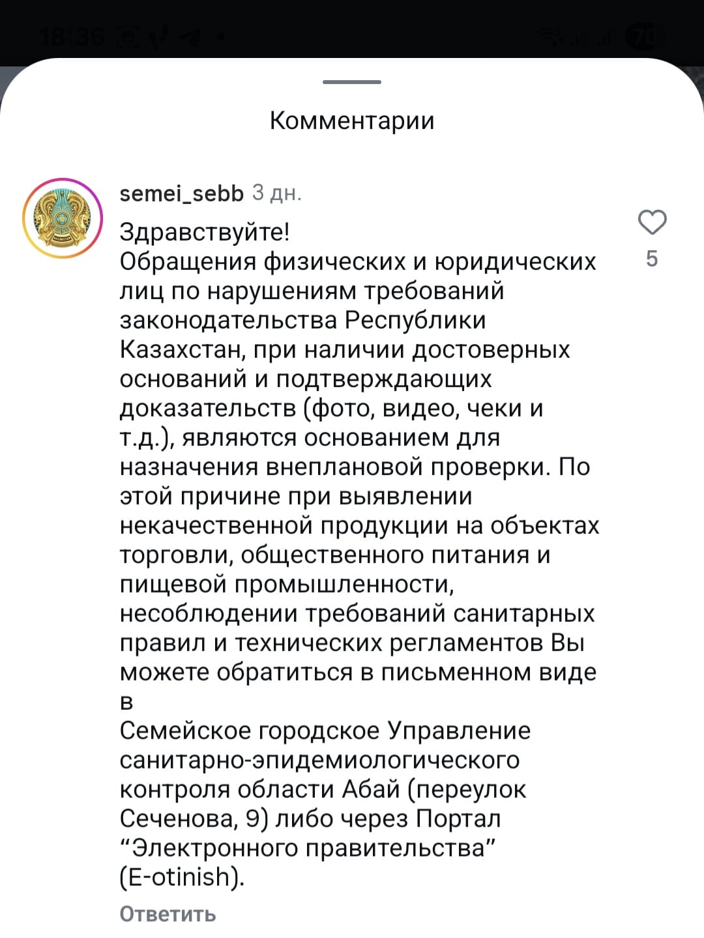Tap Сеченова, 9 address in comment

[194, 819]
